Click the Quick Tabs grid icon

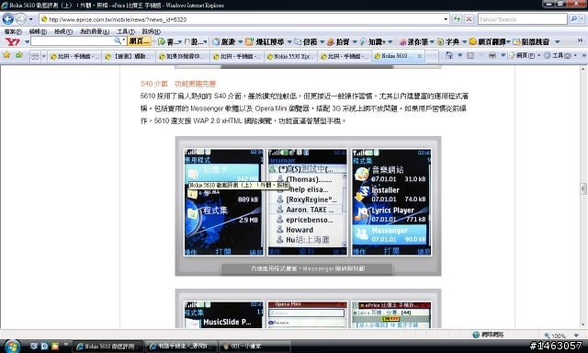pyautogui.click(x=35, y=56)
